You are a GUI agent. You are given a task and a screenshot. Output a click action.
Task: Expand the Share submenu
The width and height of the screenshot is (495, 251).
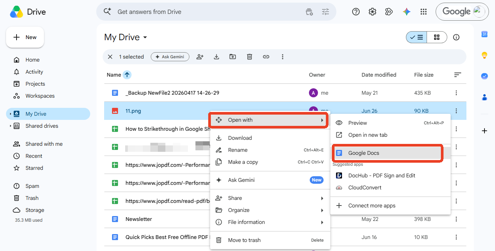pos(270,198)
